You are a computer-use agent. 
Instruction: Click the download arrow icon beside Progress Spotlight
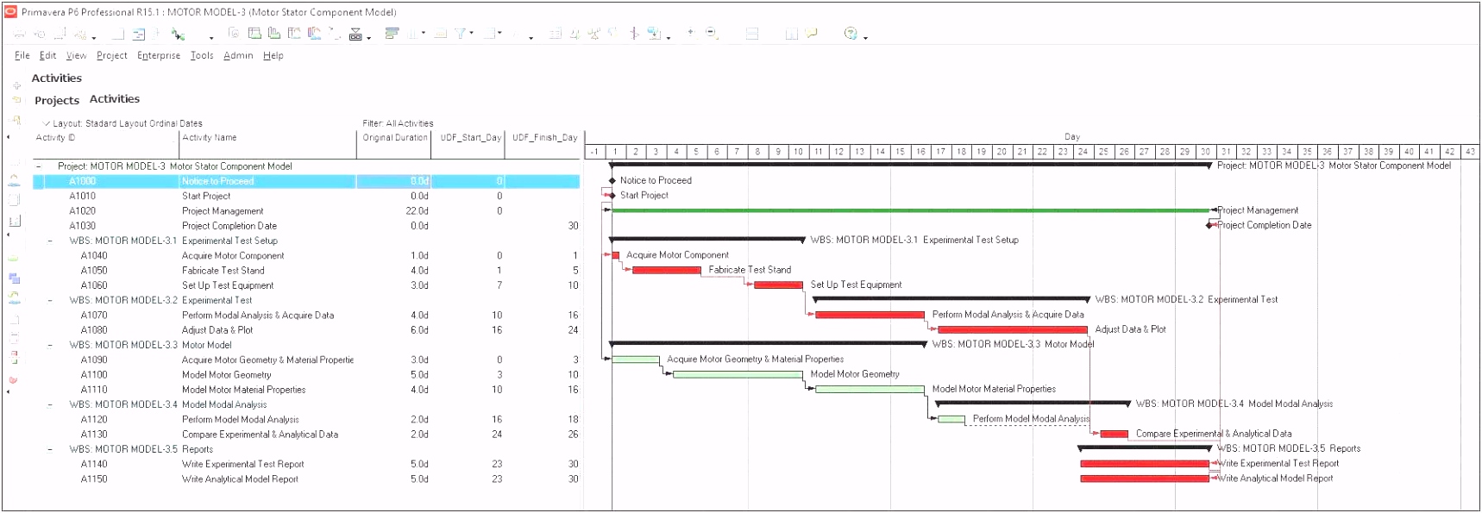pyautogui.click(x=655, y=34)
